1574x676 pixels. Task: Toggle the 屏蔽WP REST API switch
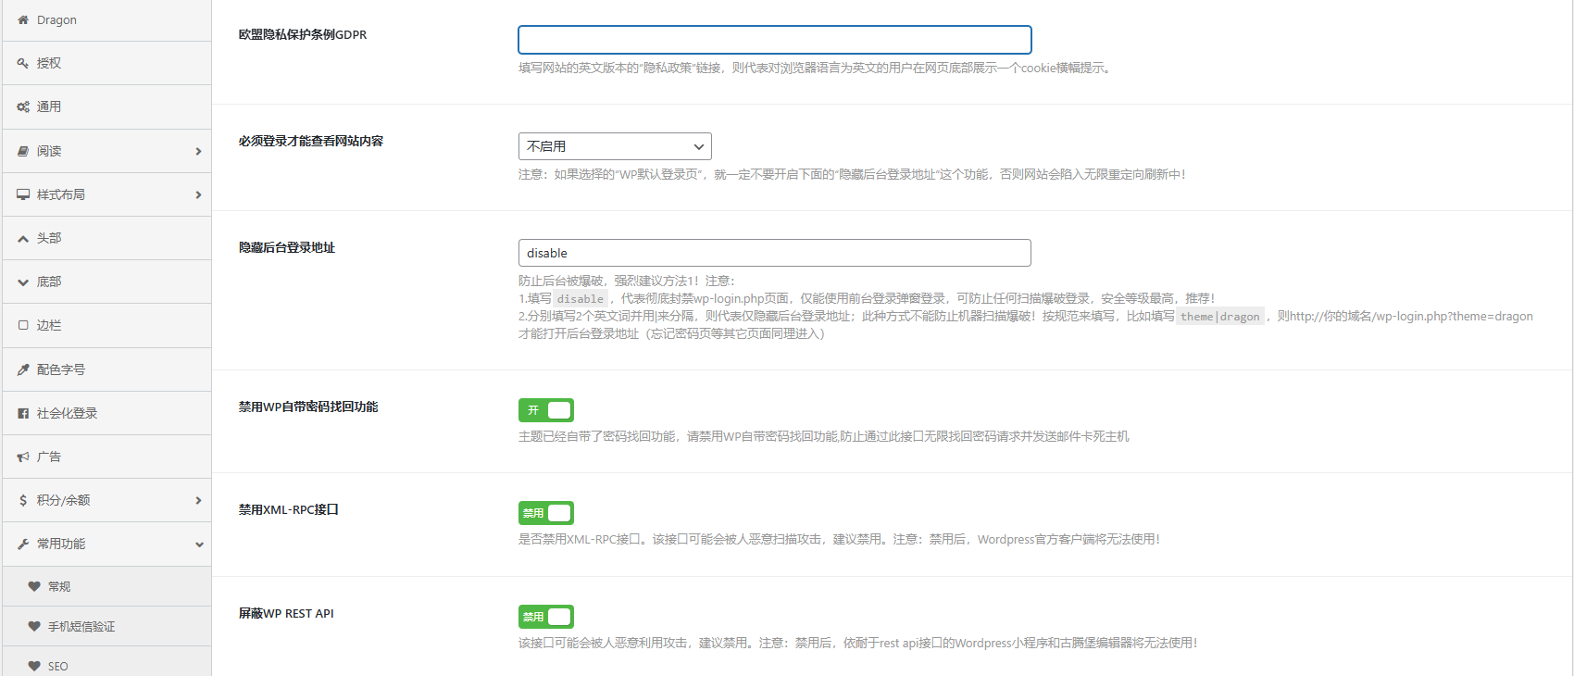tap(546, 617)
